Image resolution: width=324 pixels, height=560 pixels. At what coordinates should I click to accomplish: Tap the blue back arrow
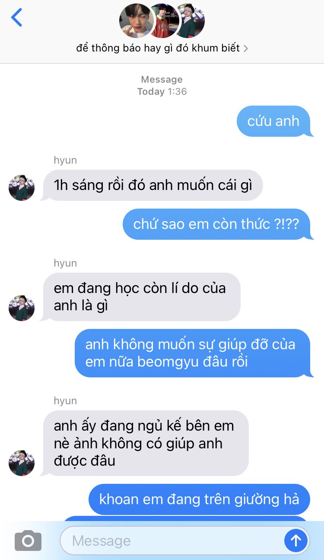(x=16, y=17)
